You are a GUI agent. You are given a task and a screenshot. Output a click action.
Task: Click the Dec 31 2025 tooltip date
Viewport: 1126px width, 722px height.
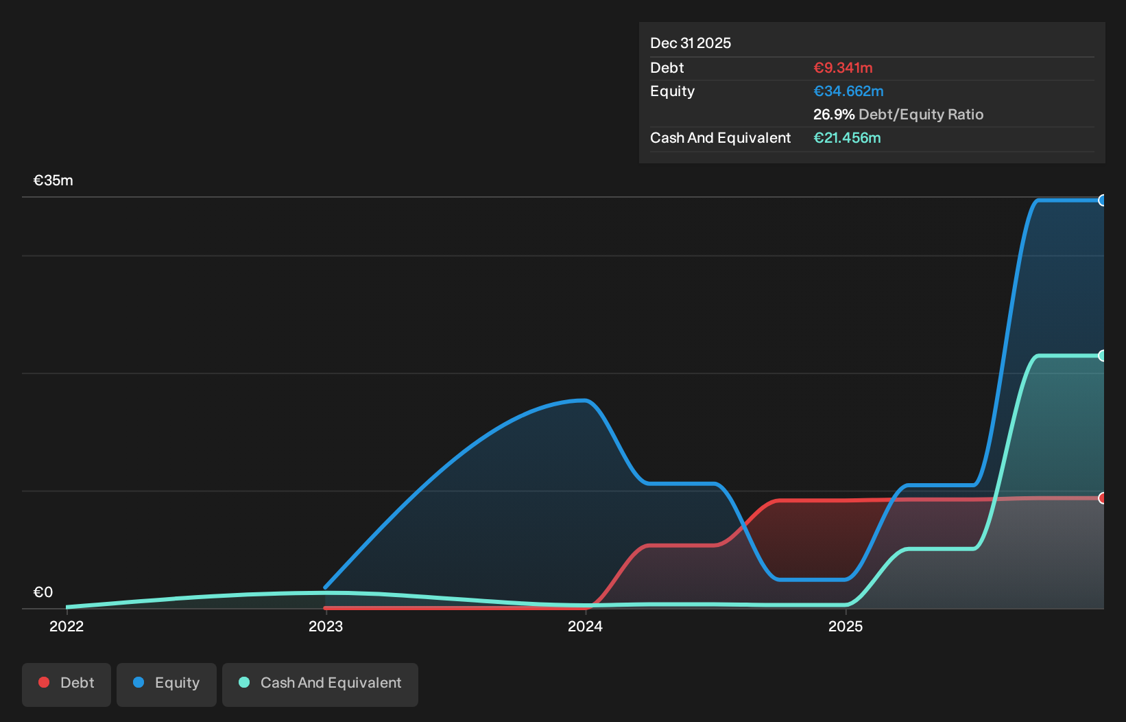(x=691, y=43)
